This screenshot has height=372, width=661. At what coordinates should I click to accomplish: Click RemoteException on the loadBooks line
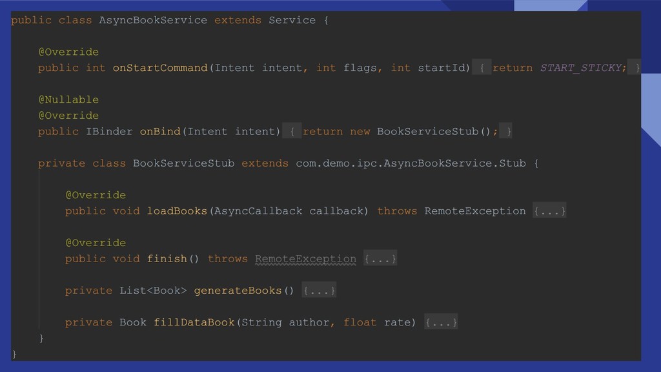(475, 211)
